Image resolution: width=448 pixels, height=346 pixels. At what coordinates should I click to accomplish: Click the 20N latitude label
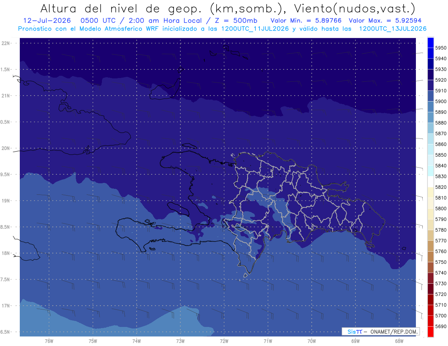pyautogui.click(x=6, y=148)
